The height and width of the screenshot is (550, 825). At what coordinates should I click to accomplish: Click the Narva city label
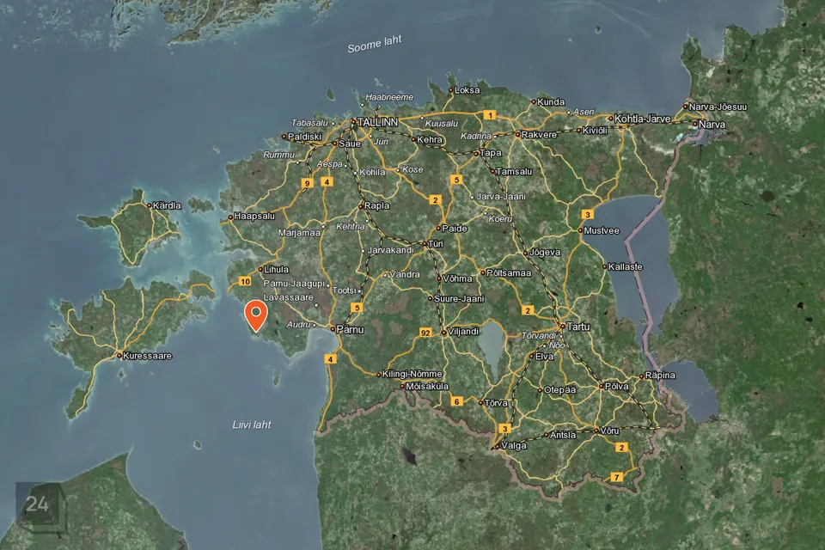(712, 125)
